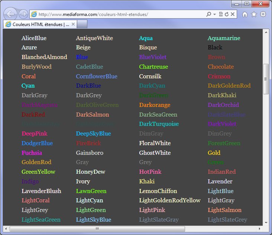Open a new tab with blank tab button

(x=82, y=25)
